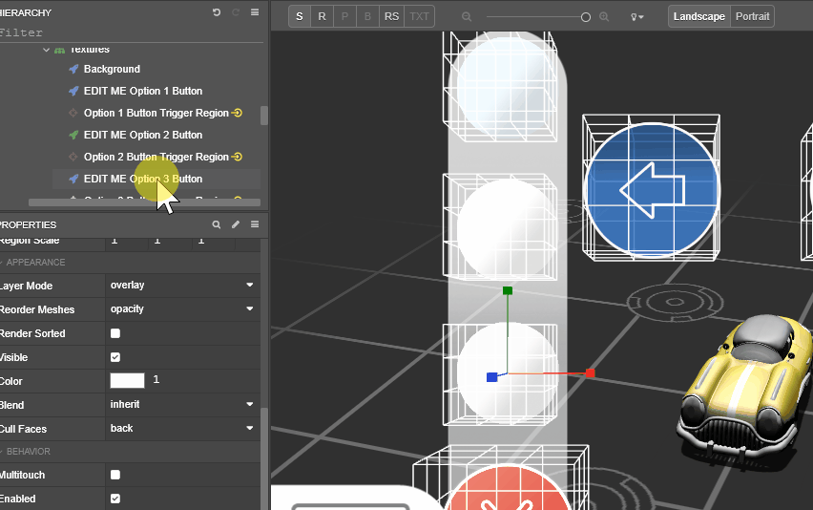Viewport: 813px width, 510px height.
Task: Click link icon on Option 2 Trigger Region
Action: 237,157
